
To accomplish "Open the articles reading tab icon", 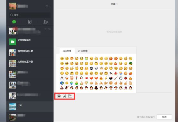I will click(30, 22).
